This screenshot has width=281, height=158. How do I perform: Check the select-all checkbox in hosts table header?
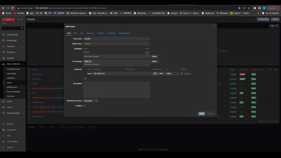coord(29,69)
